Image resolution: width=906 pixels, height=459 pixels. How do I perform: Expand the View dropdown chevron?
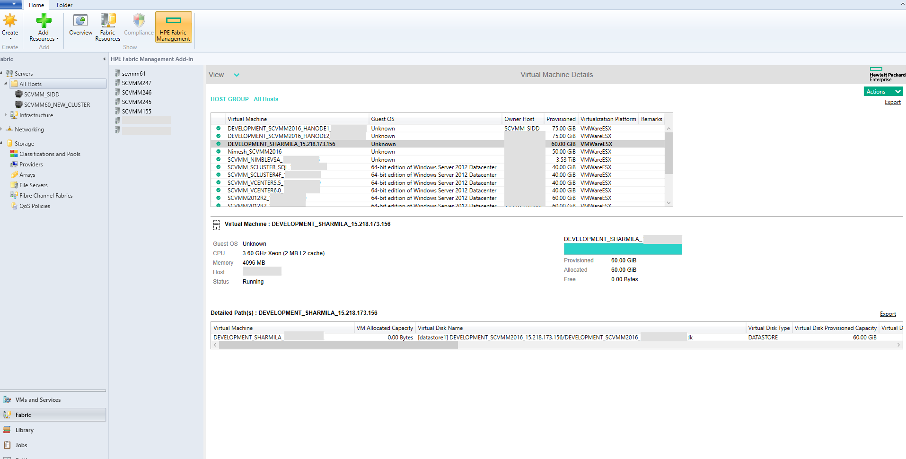tap(237, 75)
